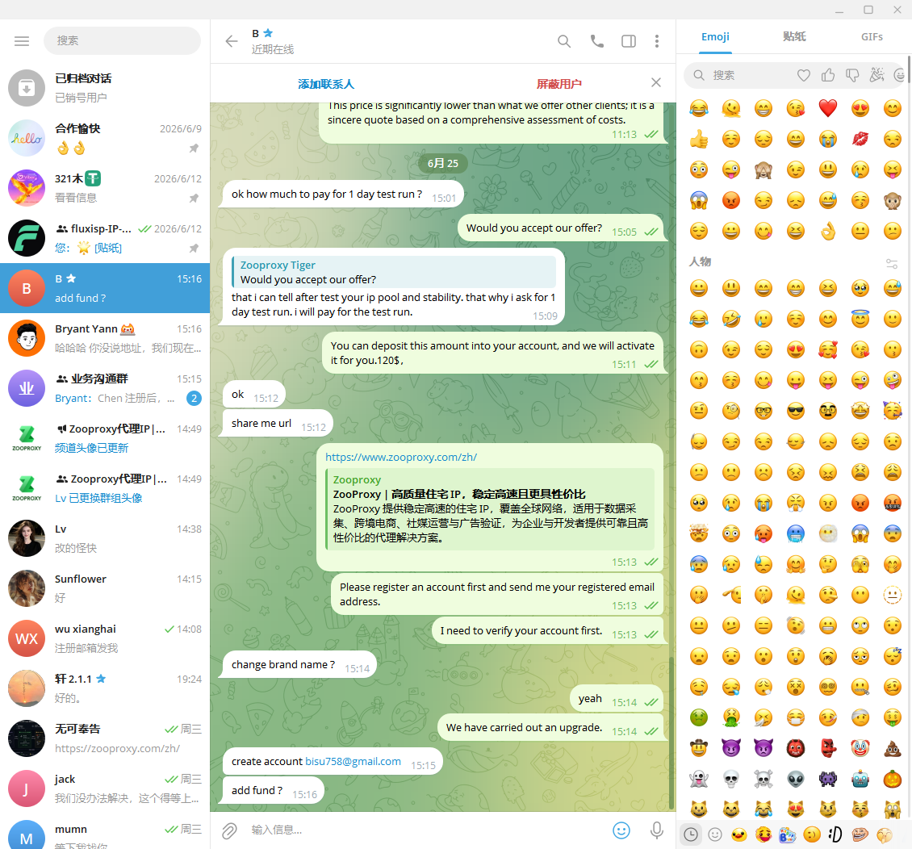Open the 无可奉告 chat
Image resolution: width=912 pixels, height=849 pixels.
coord(105,738)
